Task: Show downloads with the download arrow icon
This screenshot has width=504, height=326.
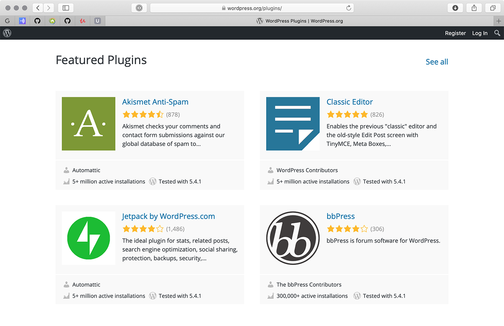Action: (x=455, y=8)
